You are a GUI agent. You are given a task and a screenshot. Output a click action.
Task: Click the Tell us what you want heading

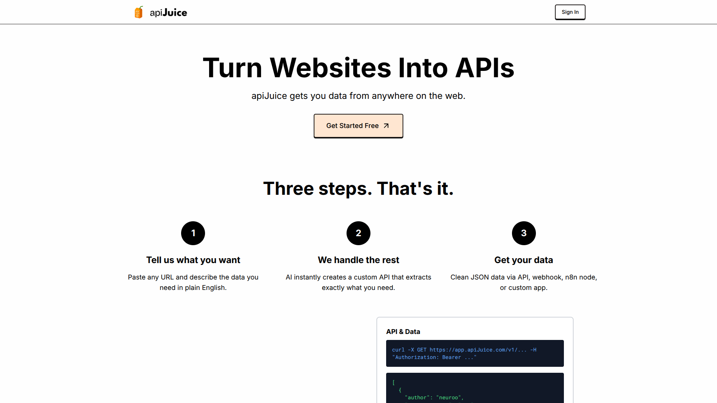click(x=193, y=260)
